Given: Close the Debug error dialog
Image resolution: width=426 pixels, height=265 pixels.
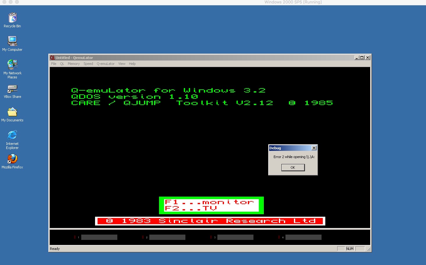Looking at the screenshot, I should tap(314, 148).
